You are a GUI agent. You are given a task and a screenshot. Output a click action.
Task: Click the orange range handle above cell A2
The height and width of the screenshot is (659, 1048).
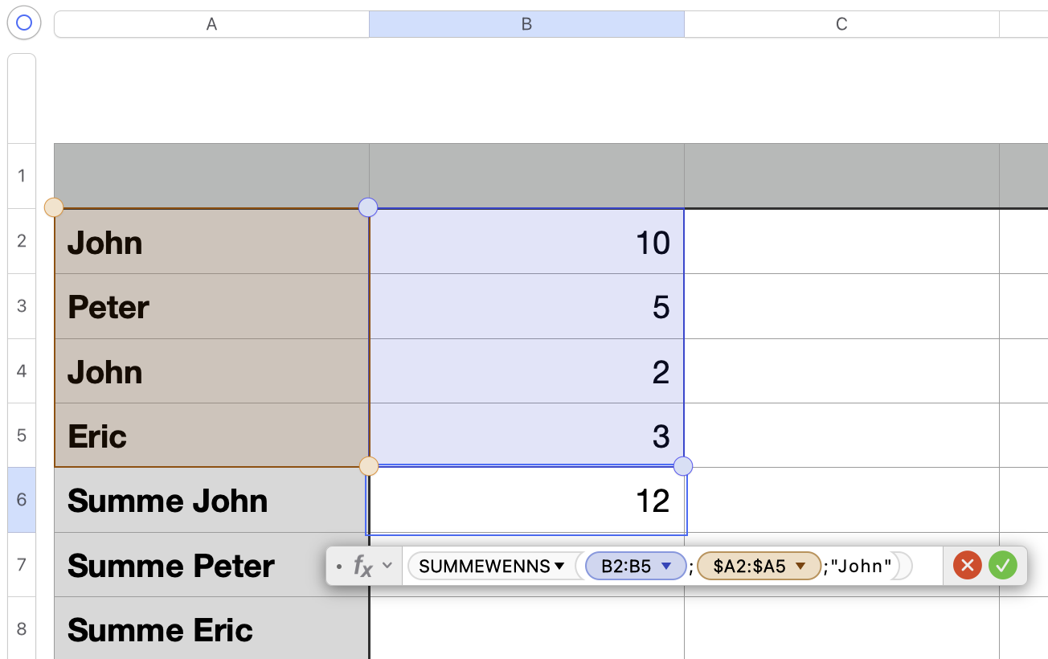54,207
